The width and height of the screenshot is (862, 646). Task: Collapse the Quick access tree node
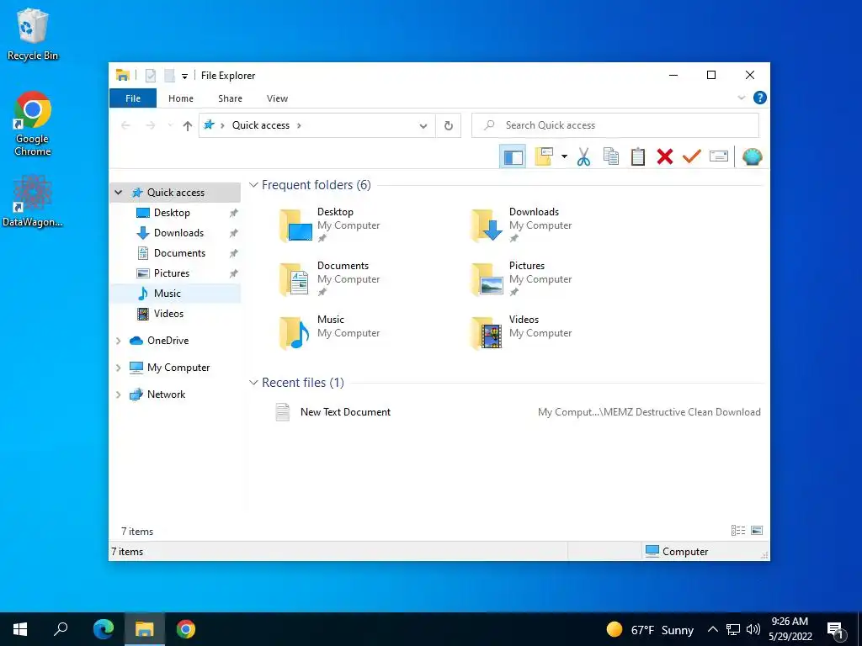(x=118, y=193)
